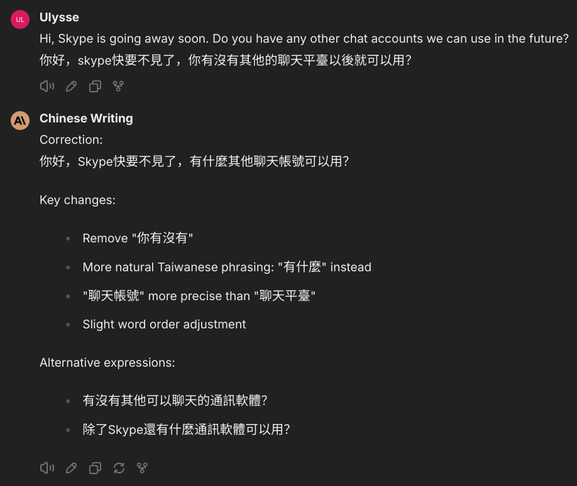Click the alternative starting with 除了Skype
This screenshot has height=486, width=577.
pos(186,429)
